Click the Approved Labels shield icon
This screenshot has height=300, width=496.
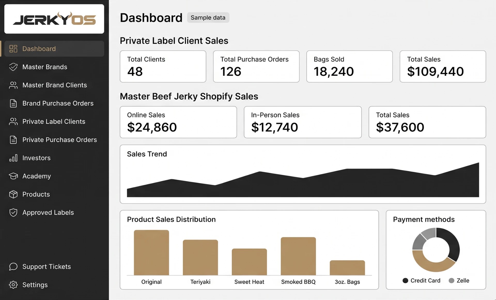[x=13, y=212]
